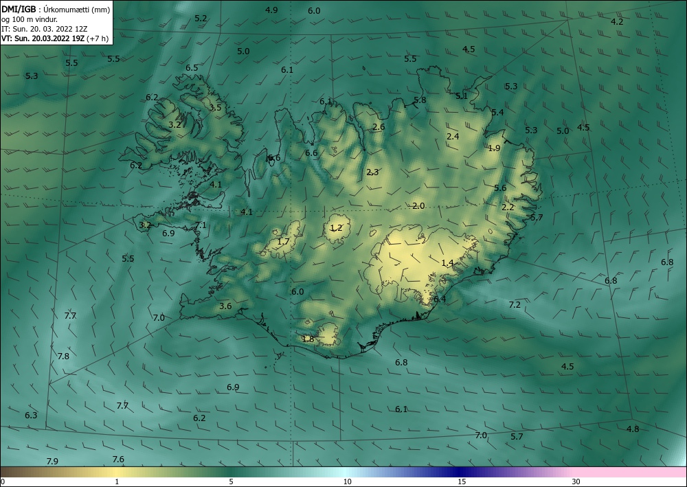Click the 3.5 value on the map

pos(215,107)
